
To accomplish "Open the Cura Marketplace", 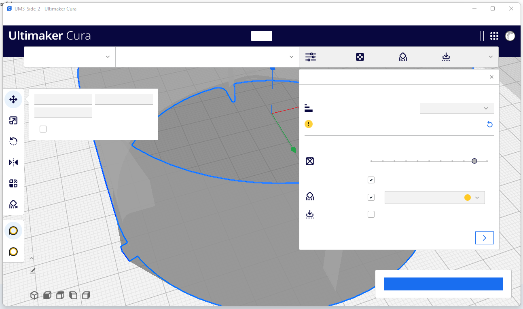I will [494, 36].
